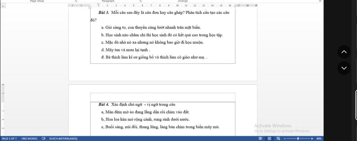
Task: Go to previous image with up chevron
Action: point(344,52)
